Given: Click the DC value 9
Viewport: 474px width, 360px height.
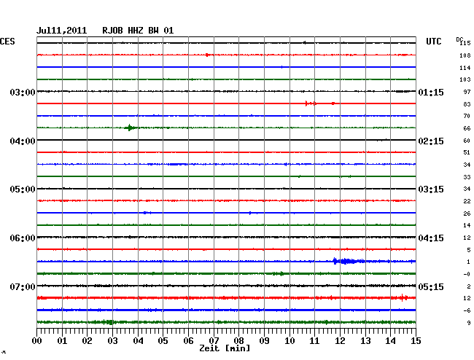Looking at the screenshot, I should (x=469, y=323).
